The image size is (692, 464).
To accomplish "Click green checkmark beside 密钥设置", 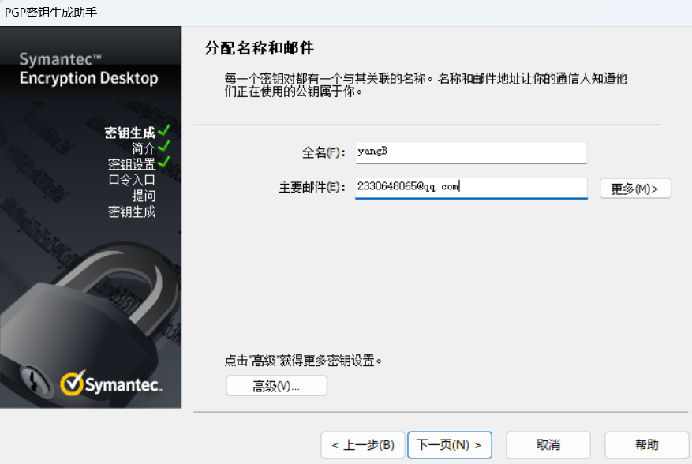I will [164, 162].
